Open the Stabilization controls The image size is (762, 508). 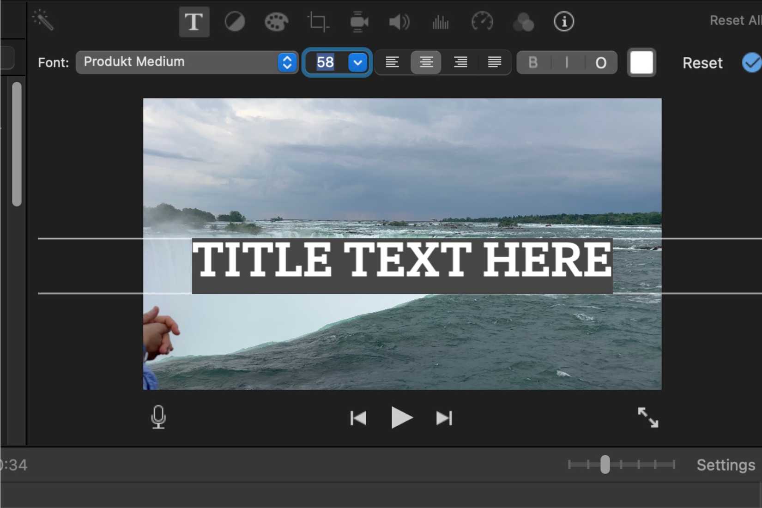(x=359, y=21)
